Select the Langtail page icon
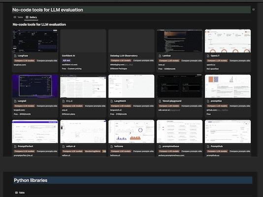Viewport: 263px width, 197px height. (15, 101)
